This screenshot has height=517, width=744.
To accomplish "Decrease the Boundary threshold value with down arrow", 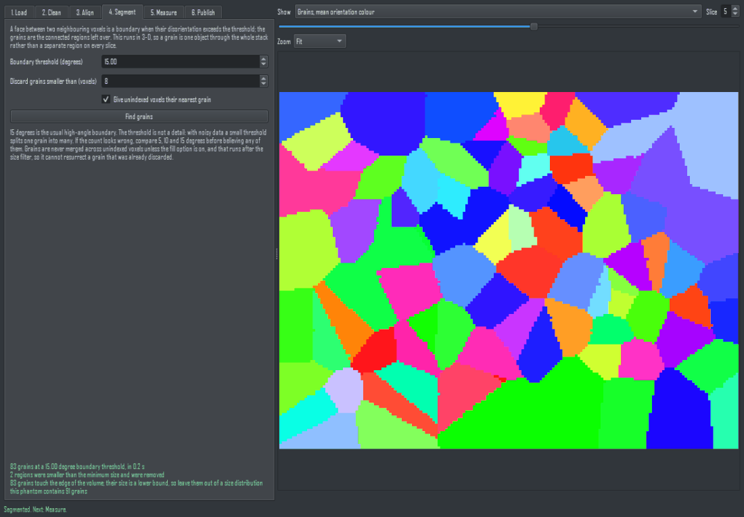I will (x=264, y=64).
